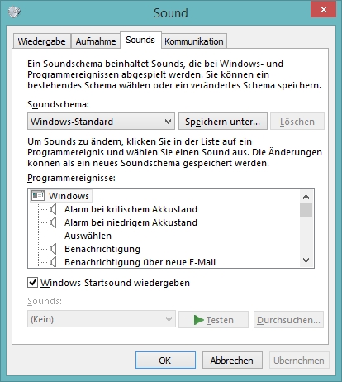The image size is (342, 382).
Task: Click speaker icon beside Benachrichtigung
Action: (x=53, y=249)
